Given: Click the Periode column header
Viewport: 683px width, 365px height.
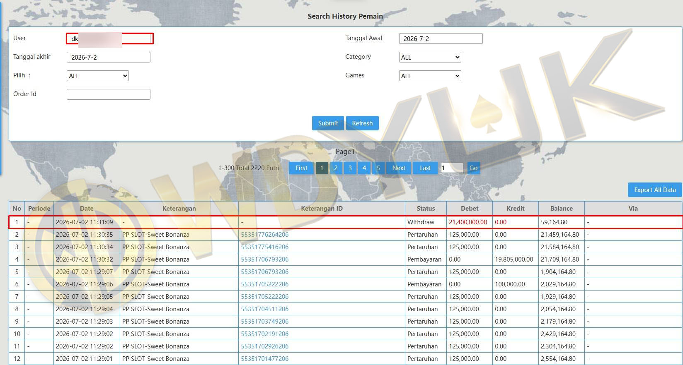Looking at the screenshot, I should (39, 209).
